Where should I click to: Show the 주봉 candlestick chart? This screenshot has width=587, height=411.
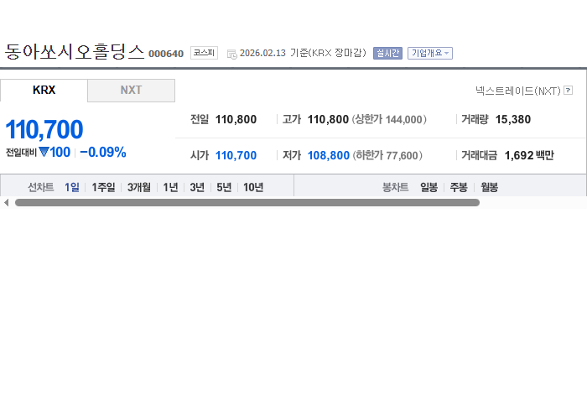pyautogui.click(x=459, y=187)
